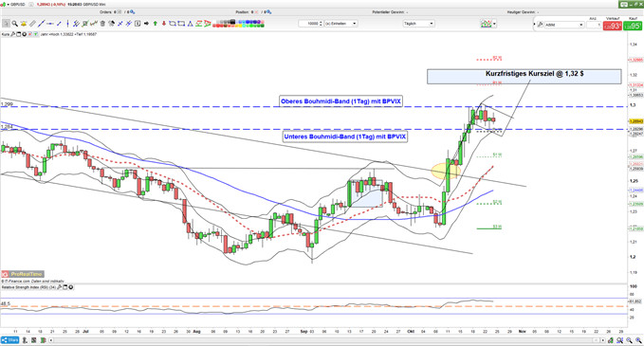This screenshot has height=346, width=644.
Task: Toggle the green marker button in Kurs panel
Action: (x=36, y=34)
